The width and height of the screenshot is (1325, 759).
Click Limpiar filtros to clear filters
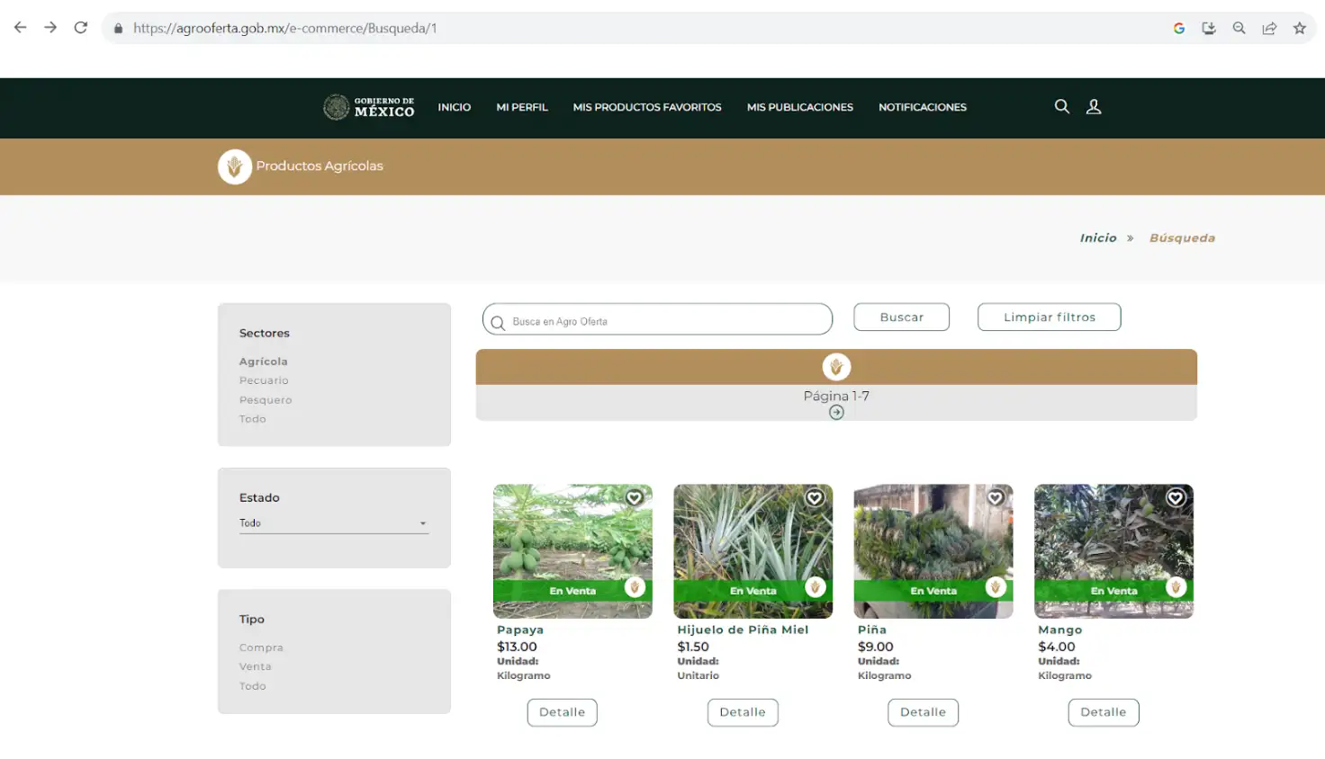tap(1049, 317)
